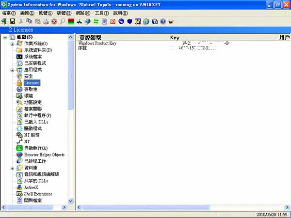Image resolution: width=291 pixels, height=218 pixels.
Task: Select 已載入 DLLs in the tree
Action: (36, 122)
